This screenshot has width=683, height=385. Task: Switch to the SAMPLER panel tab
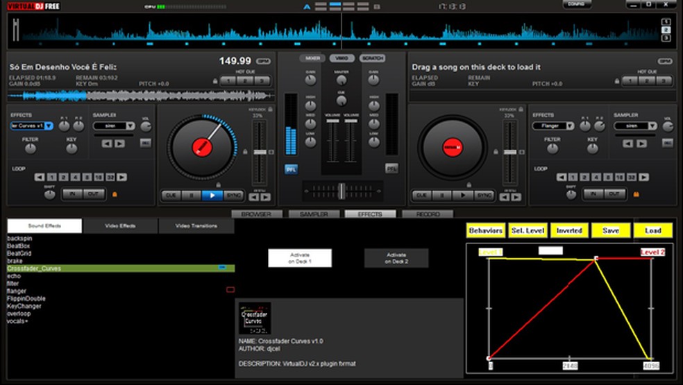point(314,214)
